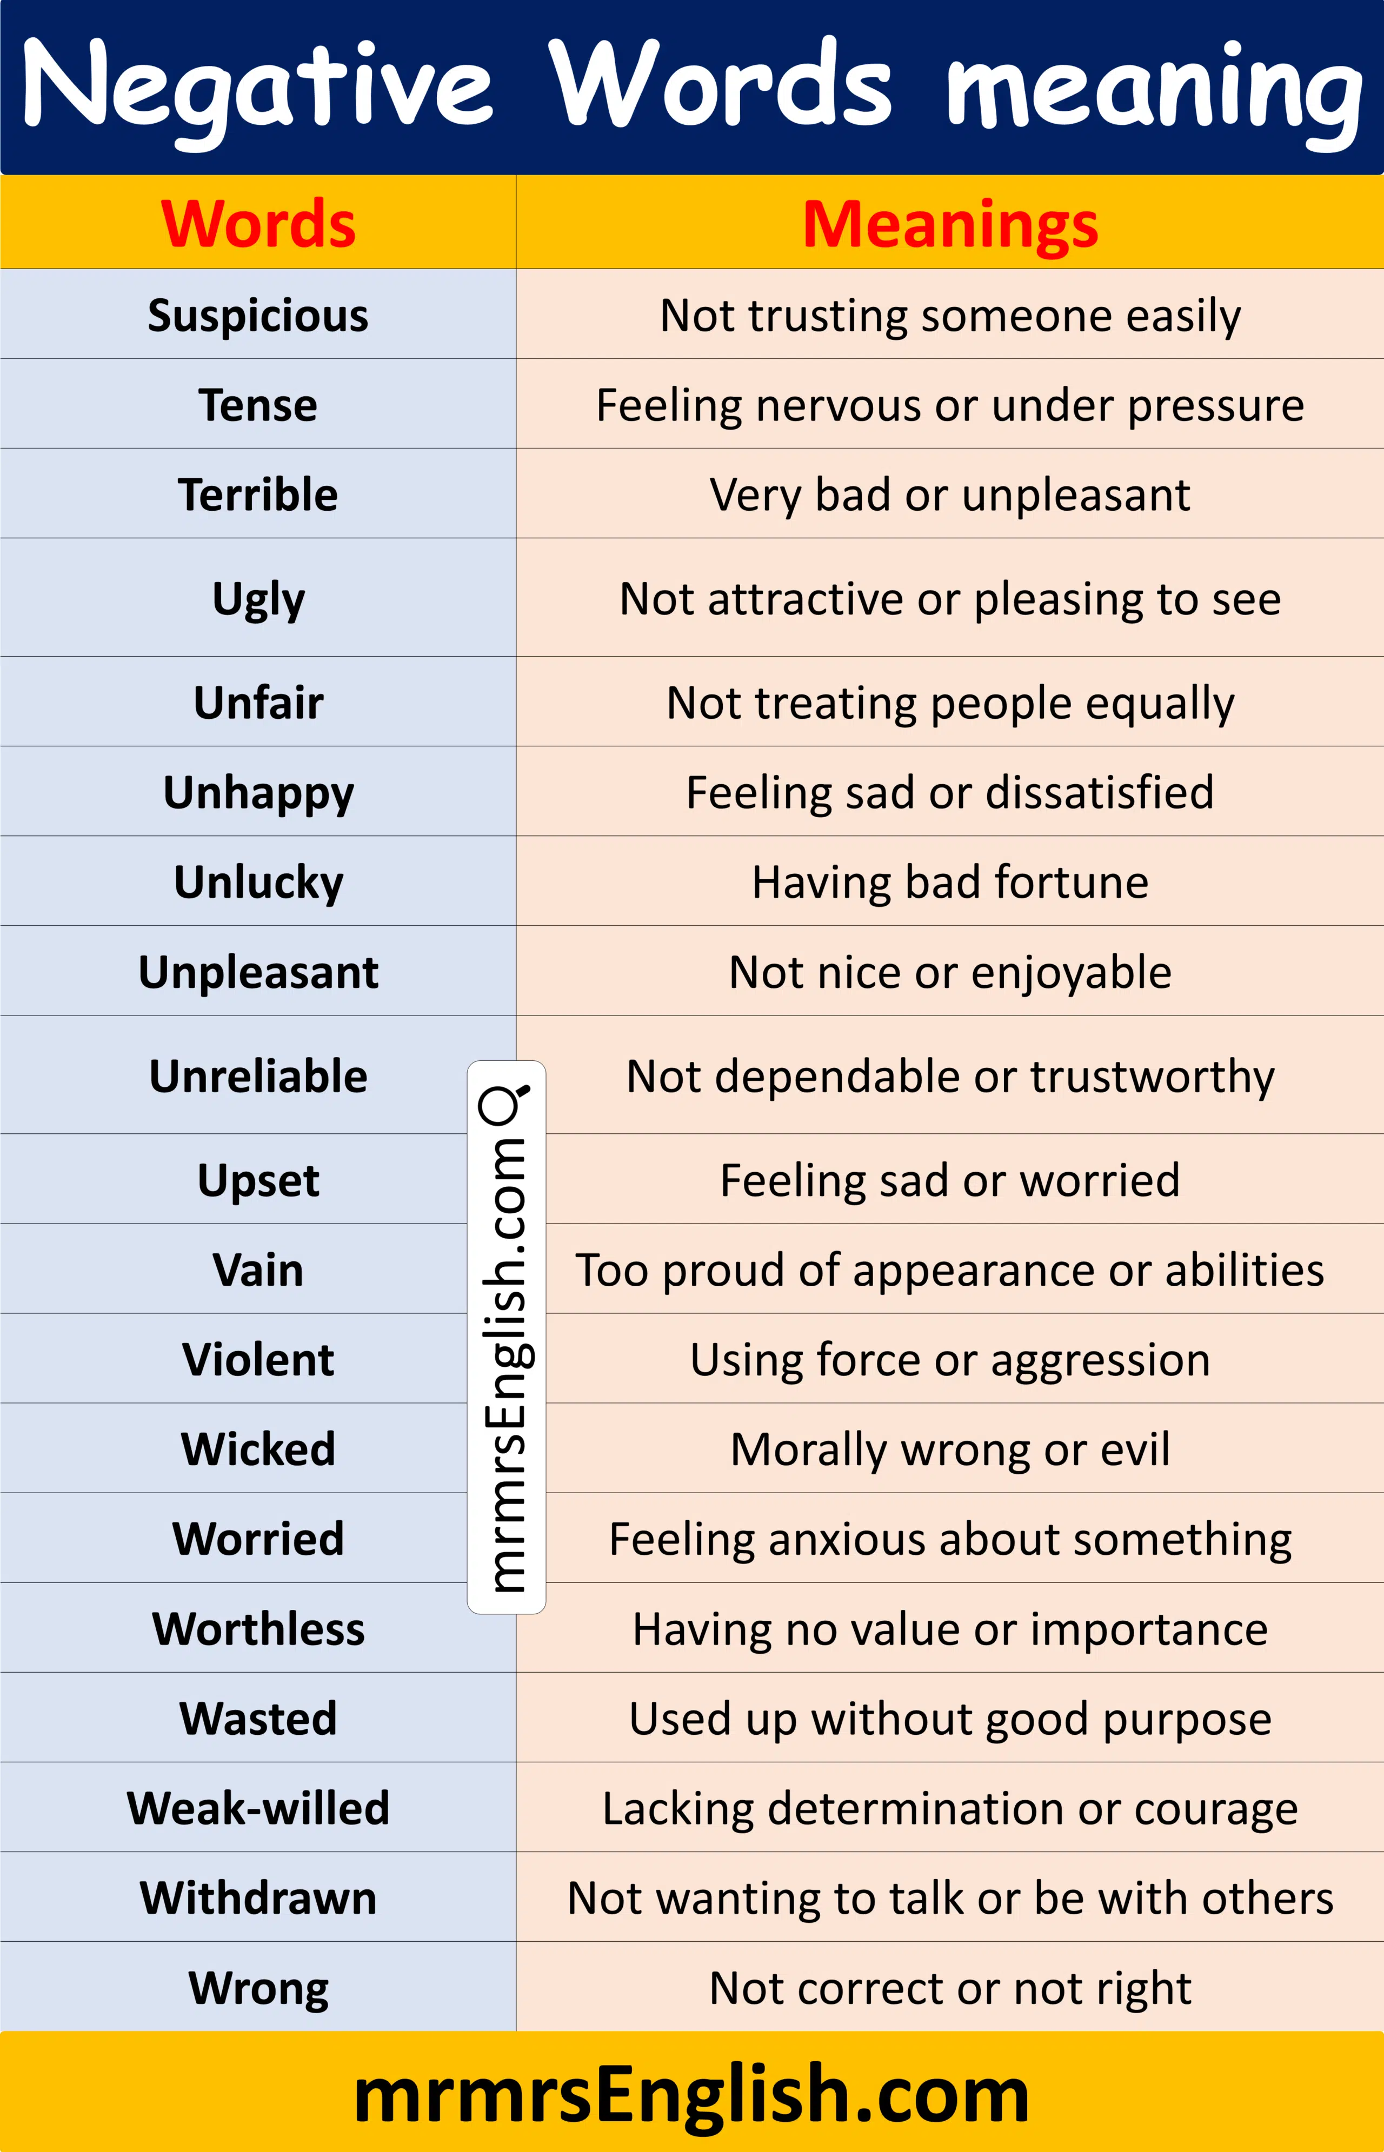Click the "Unhappy" word cell
Viewport: 1384px width, 2152px height.
tap(258, 793)
